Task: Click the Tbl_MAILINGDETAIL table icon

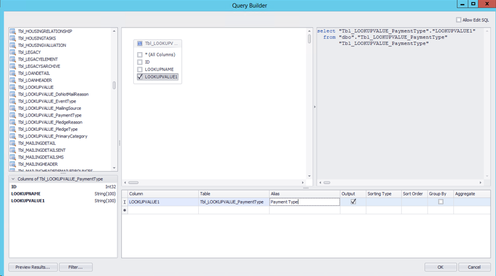Action: coord(13,143)
